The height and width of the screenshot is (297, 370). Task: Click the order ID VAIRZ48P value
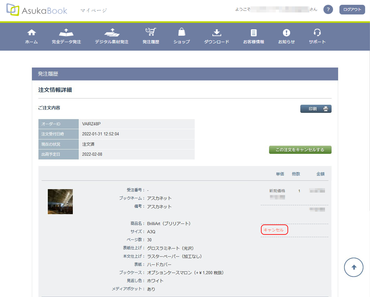[x=91, y=124]
